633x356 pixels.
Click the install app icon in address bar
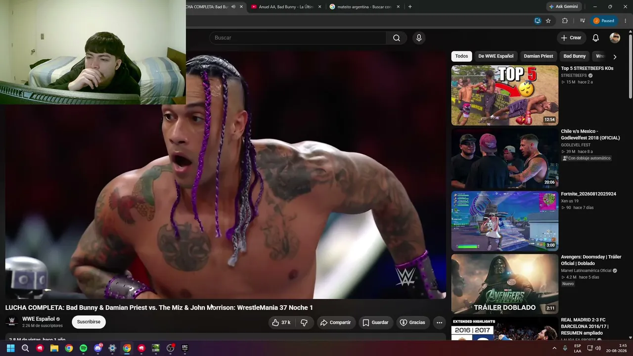tap(538, 21)
